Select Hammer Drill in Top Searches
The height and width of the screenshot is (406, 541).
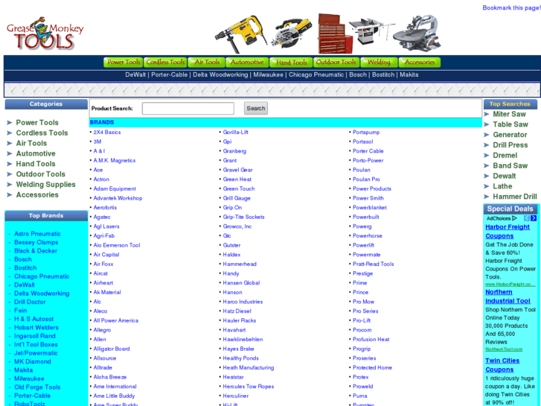click(515, 197)
